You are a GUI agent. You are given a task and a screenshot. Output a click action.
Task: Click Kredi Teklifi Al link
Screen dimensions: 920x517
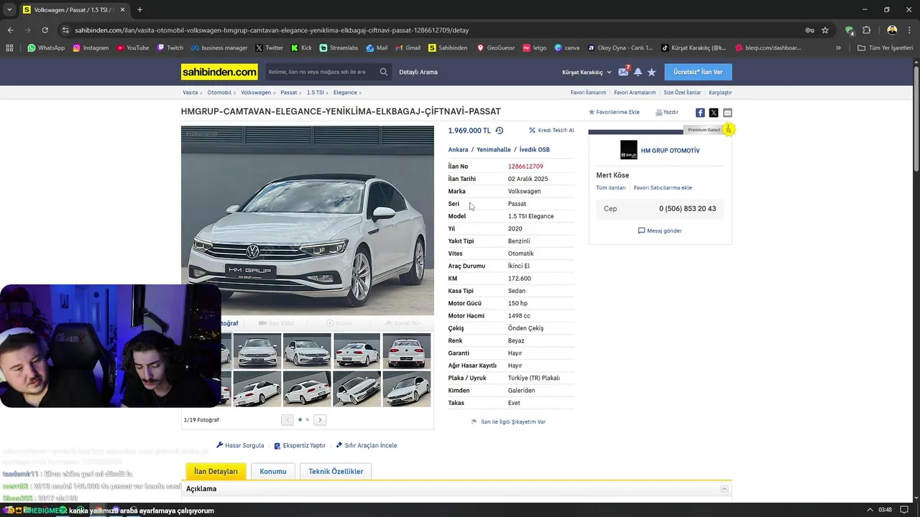pyautogui.click(x=551, y=131)
